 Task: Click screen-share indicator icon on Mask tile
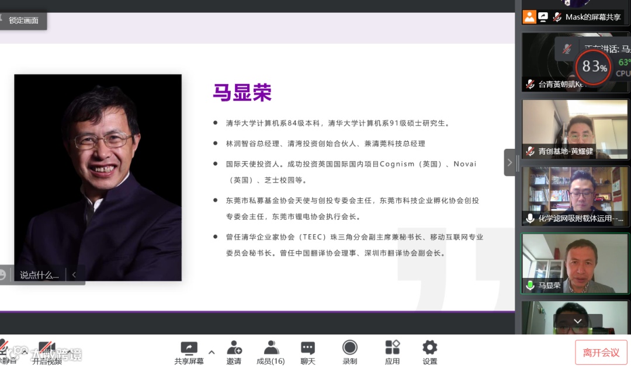543,17
